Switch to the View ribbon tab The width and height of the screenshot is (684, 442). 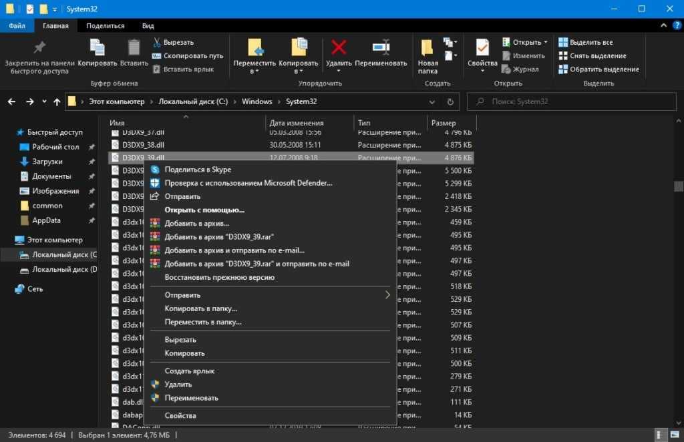[148, 25]
